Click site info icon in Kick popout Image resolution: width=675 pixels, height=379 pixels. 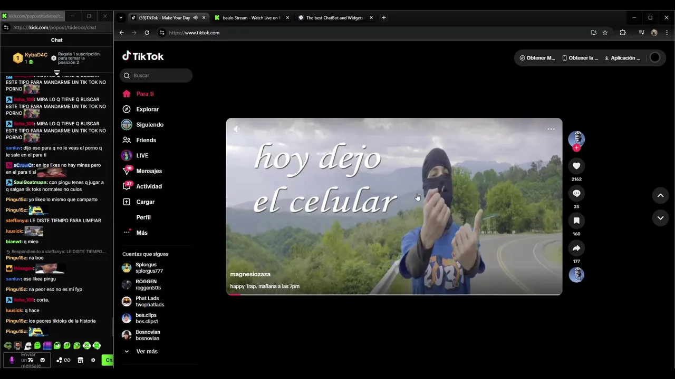pyautogui.click(x=6, y=27)
